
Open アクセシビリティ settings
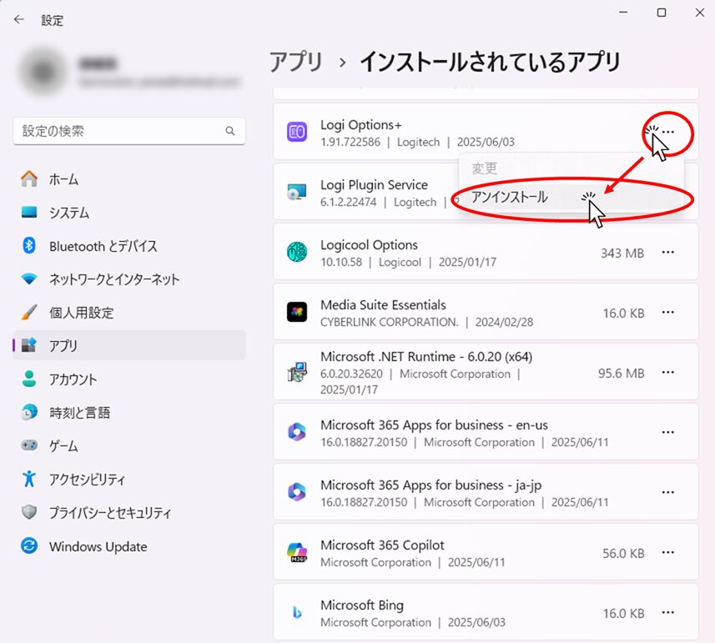pos(129,479)
